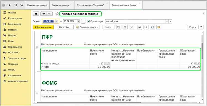207x106 pixels.
Task: Send report by email icon
Action: (159, 27)
